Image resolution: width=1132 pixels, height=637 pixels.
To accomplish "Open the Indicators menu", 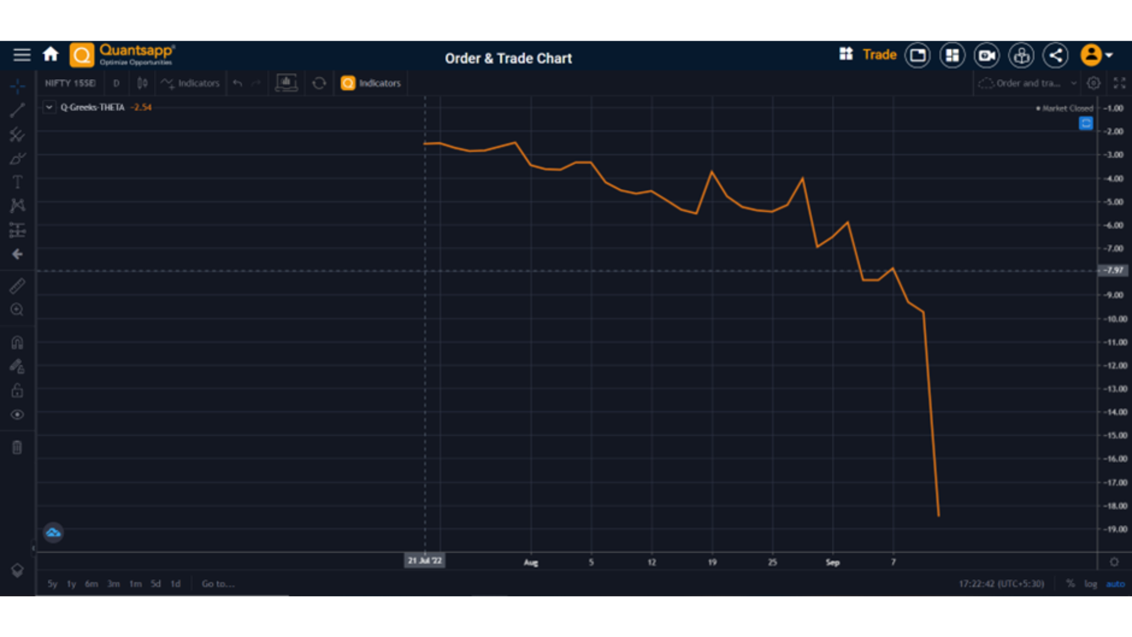I will pyautogui.click(x=190, y=83).
